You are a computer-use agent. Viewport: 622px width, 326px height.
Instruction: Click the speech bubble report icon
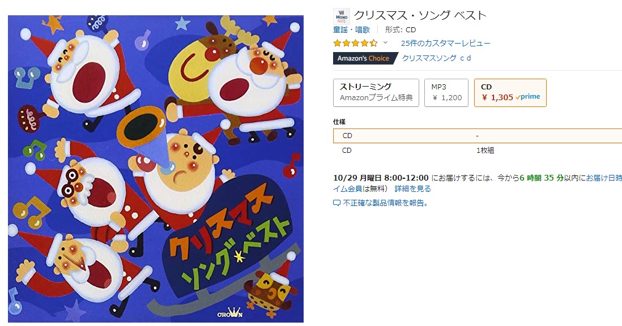click(x=337, y=203)
